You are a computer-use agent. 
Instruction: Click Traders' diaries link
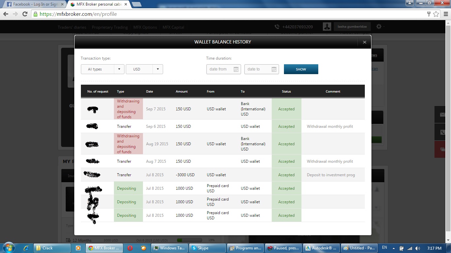click(x=72, y=27)
